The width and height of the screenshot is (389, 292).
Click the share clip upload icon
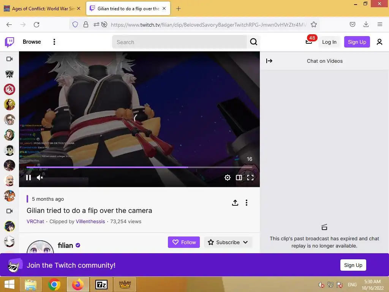[235, 203]
